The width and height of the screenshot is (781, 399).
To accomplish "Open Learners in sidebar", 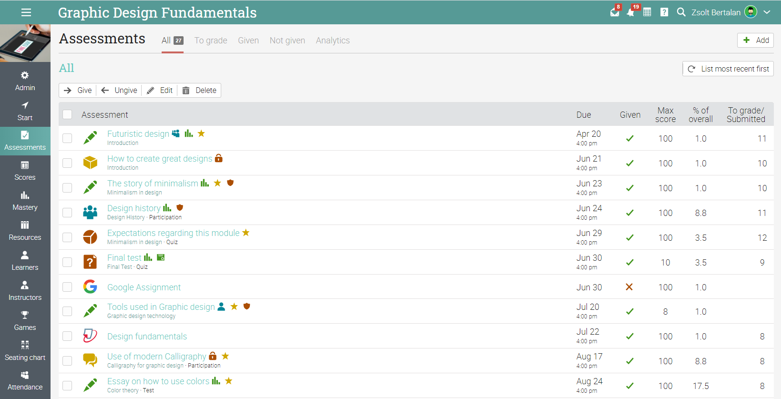I will [x=25, y=261].
